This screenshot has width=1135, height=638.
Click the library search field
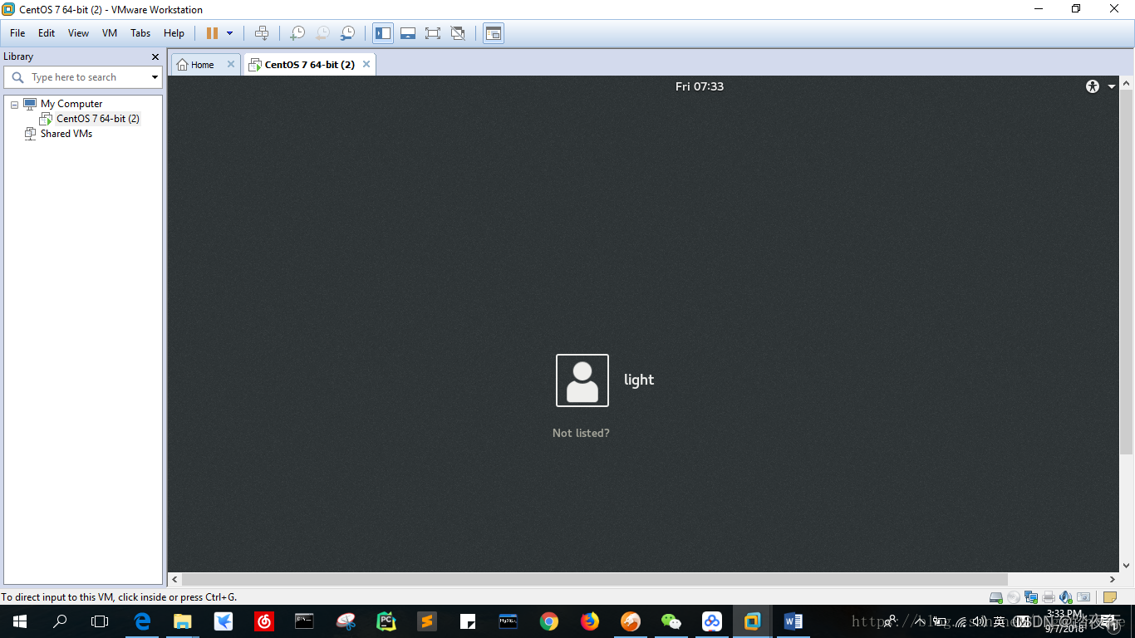coord(81,77)
